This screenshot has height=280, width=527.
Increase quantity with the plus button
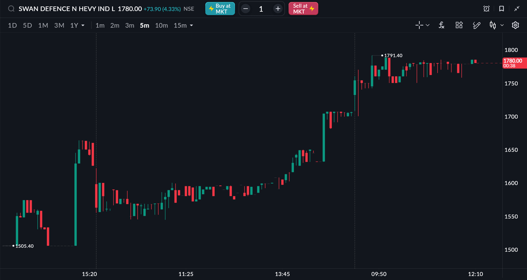(x=278, y=9)
